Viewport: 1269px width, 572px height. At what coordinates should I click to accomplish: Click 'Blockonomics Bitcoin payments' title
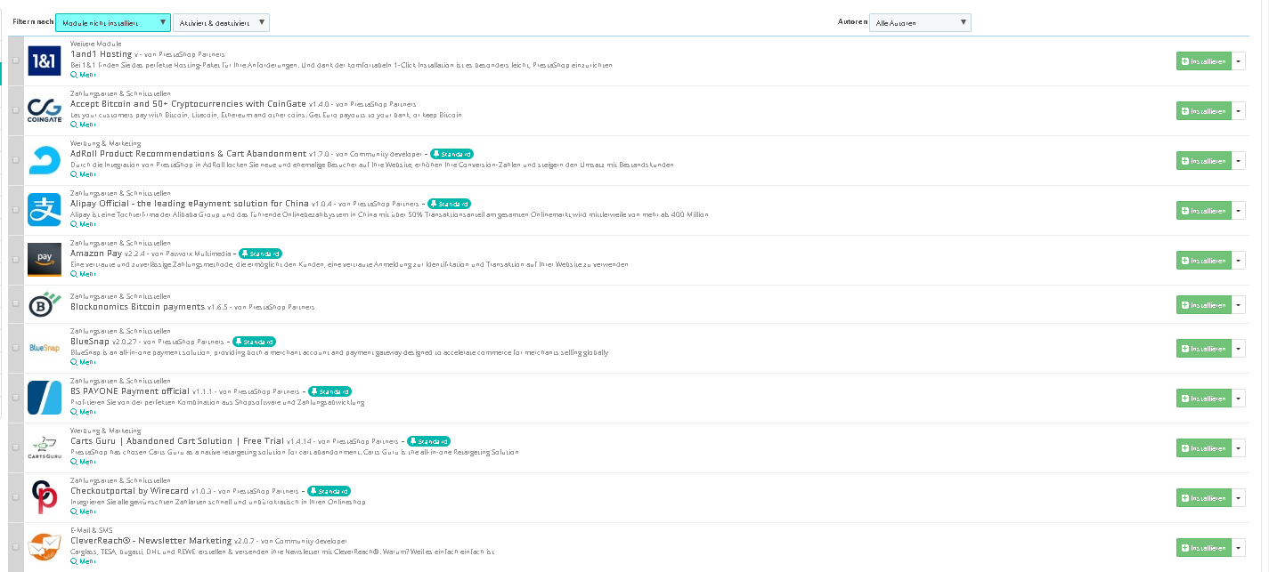[x=137, y=307]
